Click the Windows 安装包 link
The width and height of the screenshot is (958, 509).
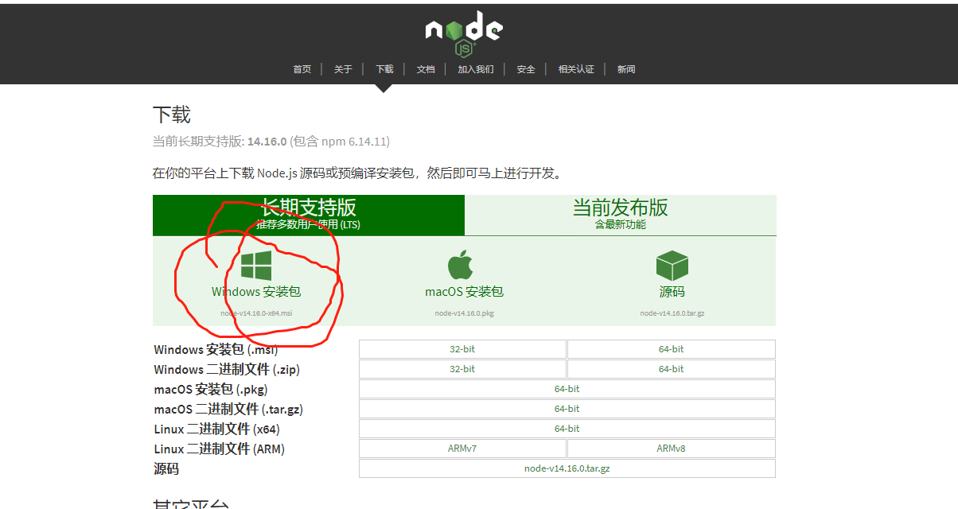[x=256, y=292]
